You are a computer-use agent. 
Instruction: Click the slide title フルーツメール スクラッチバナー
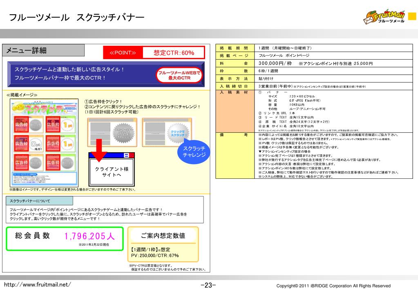[76, 18]
